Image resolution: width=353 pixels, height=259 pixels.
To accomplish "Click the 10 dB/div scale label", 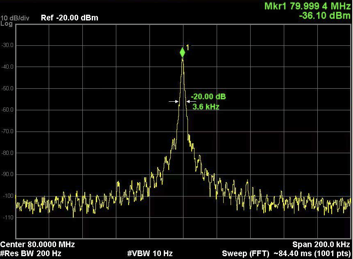I will pos(15,18).
